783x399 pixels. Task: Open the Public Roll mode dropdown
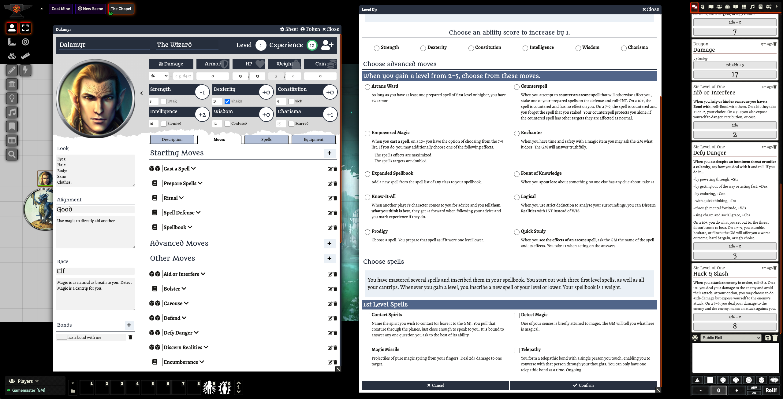point(730,338)
